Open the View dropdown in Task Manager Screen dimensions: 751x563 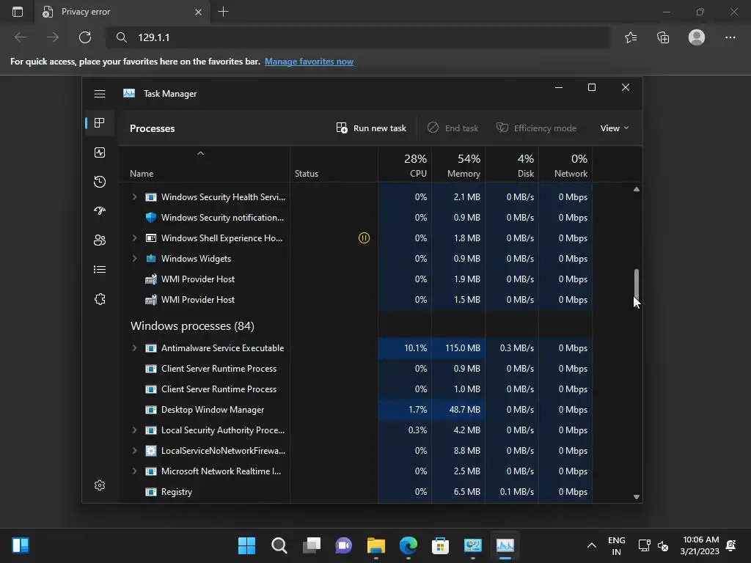point(615,128)
